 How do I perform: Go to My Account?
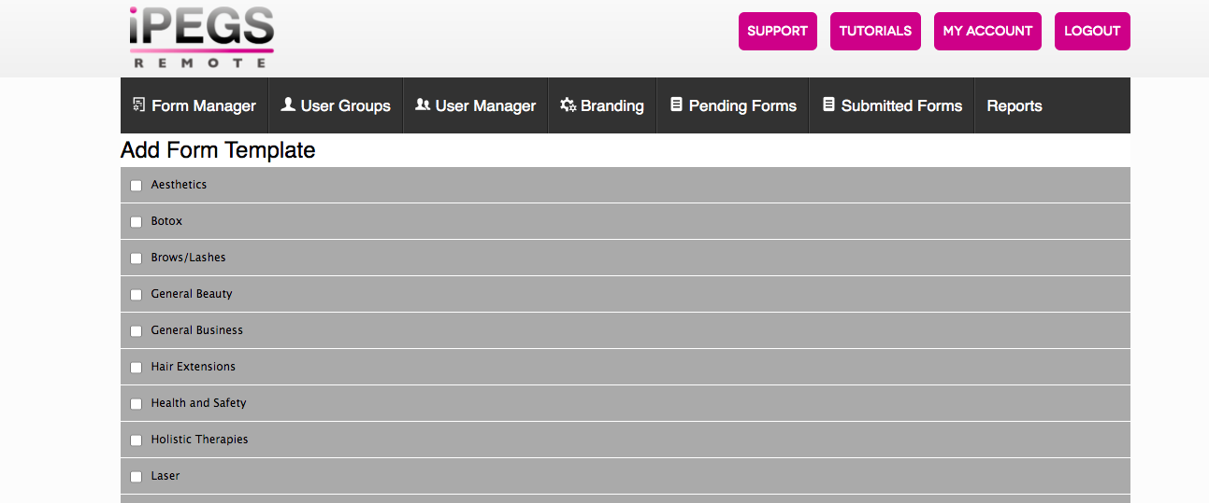point(987,31)
